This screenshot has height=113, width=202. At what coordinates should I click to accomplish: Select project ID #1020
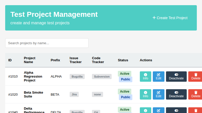[13, 94]
